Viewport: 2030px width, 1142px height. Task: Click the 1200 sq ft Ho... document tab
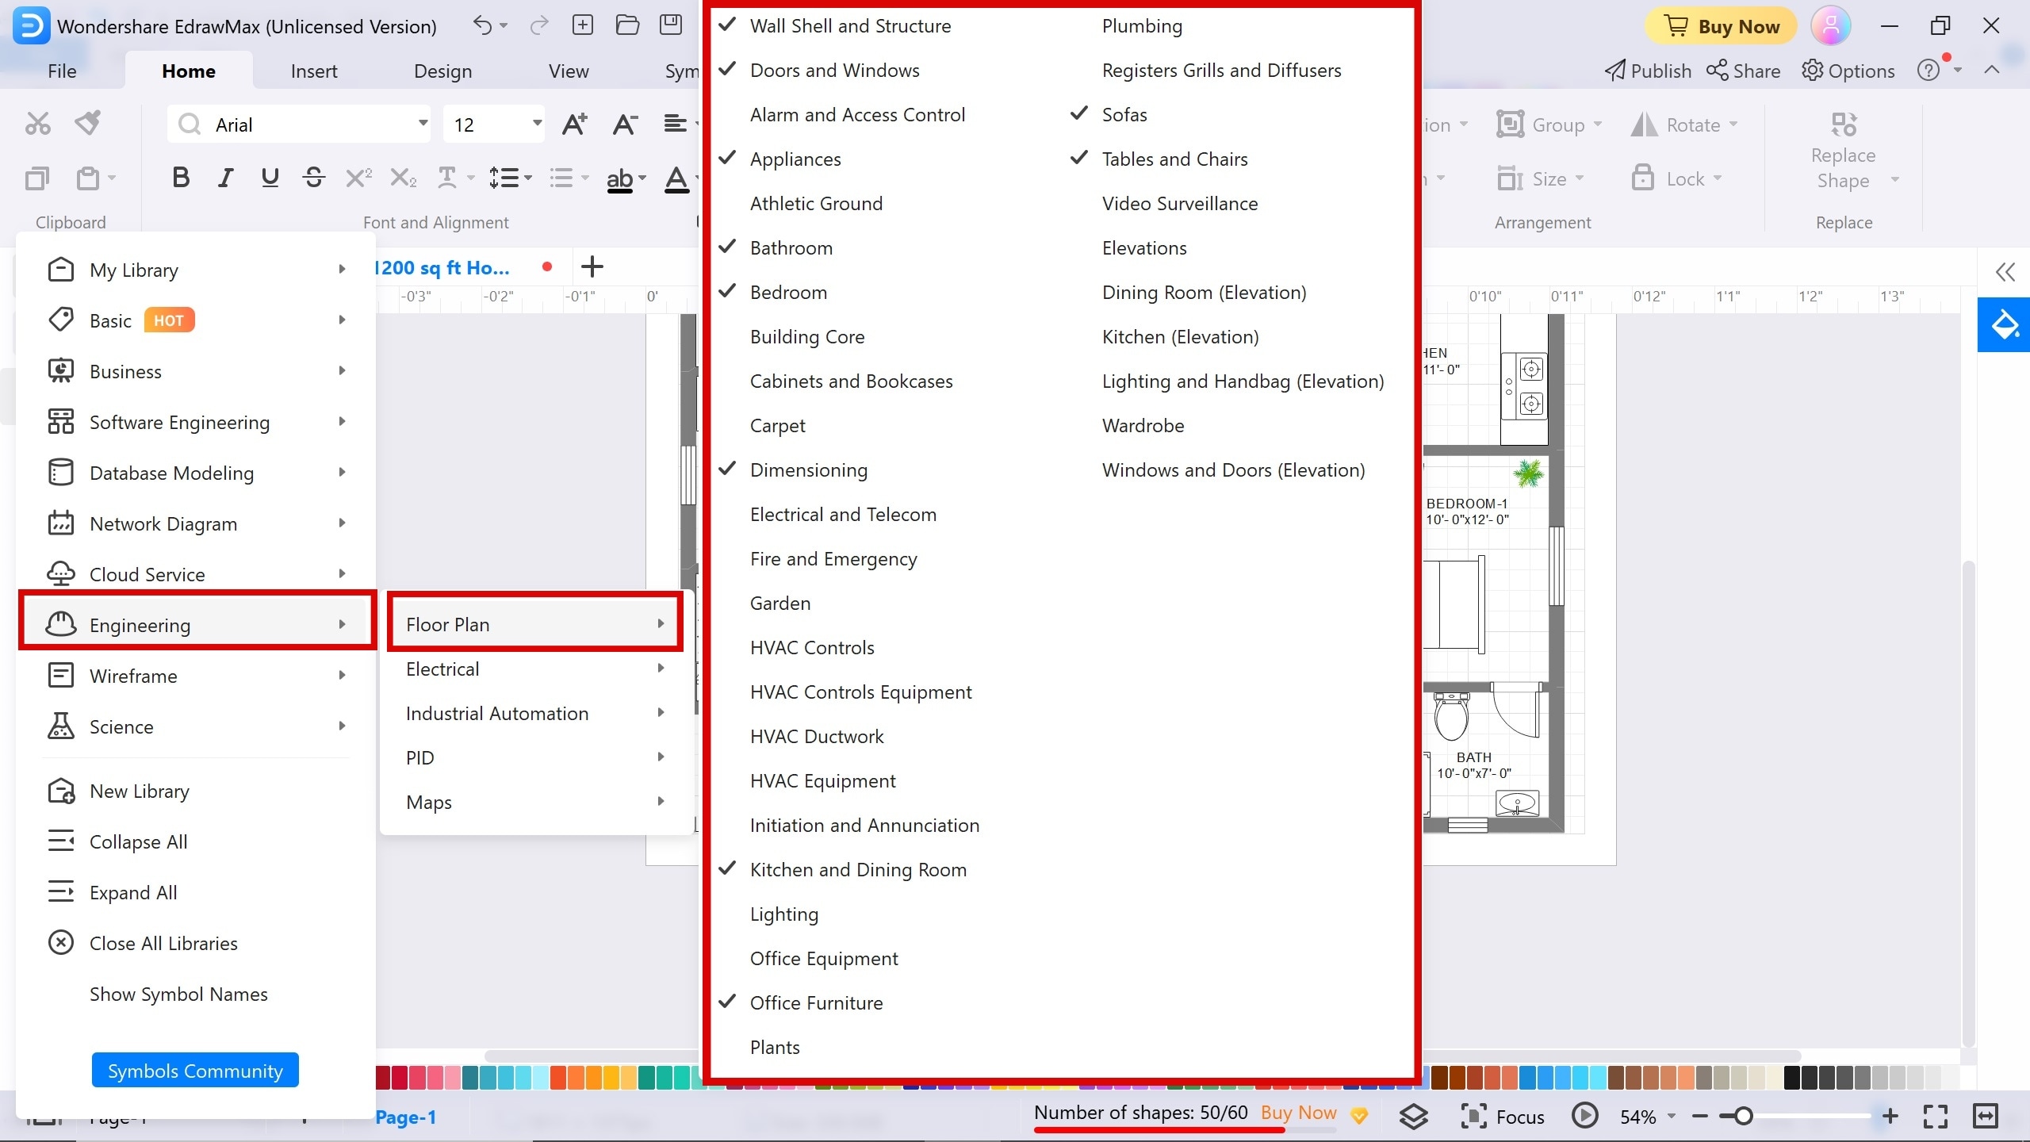point(441,267)
